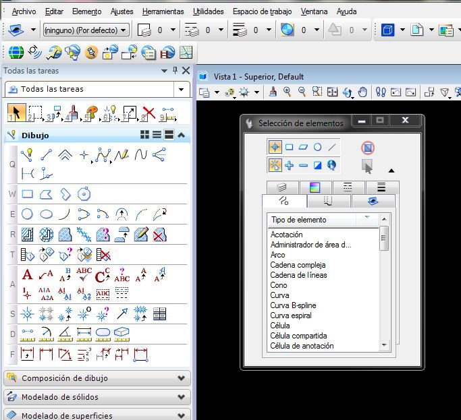
Task: Select Célula compartida in element type list
Action: [298, 336]
